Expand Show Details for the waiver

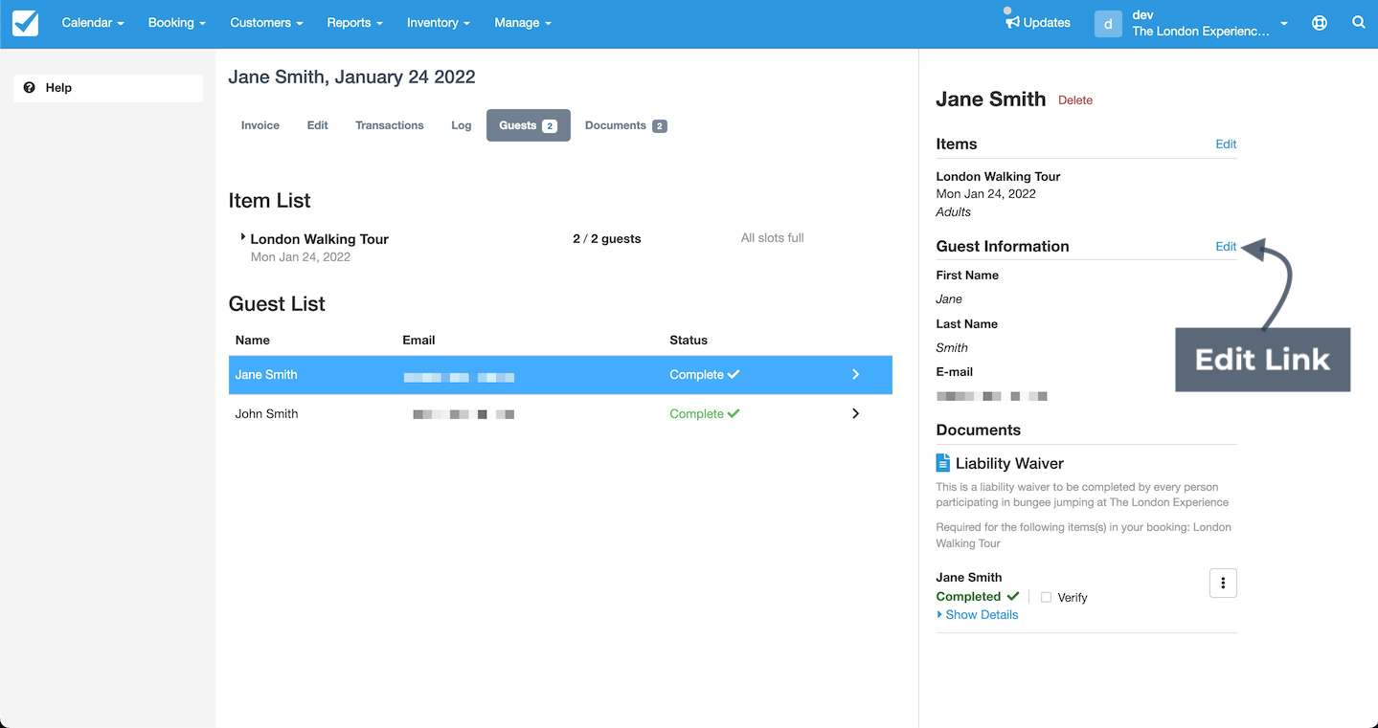tap(977, 615)
